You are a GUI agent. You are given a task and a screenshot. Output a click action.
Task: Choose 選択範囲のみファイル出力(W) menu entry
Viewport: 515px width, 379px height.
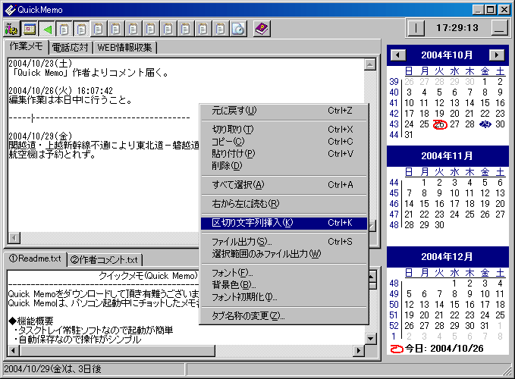284,254
